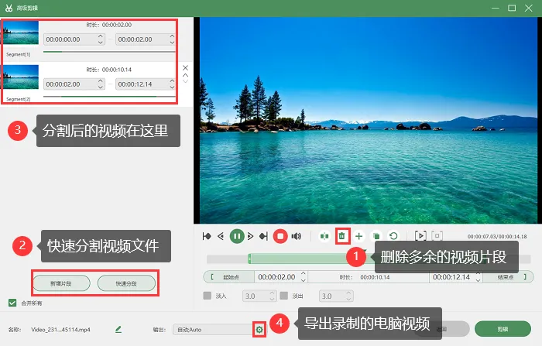Jump to the end of the video

(263, 236)
